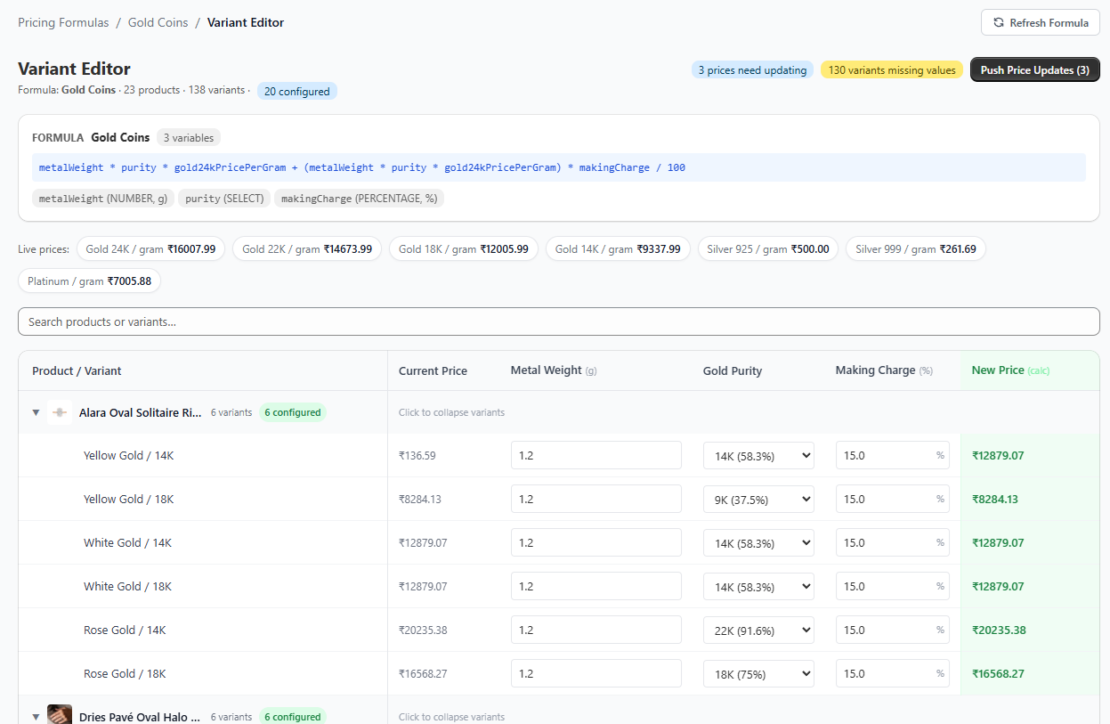Open purity dropdown for Yellow Gold / 14K
This screenshot has height=724, width=1110.
click(758, 455)
